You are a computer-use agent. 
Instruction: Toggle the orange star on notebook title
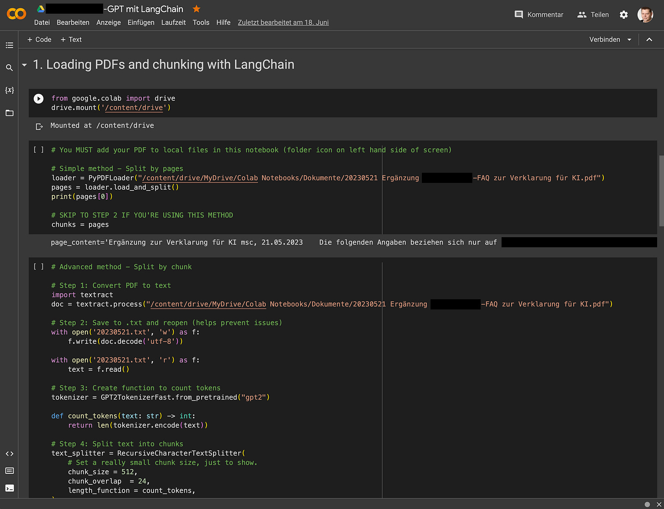click(196, 9)
